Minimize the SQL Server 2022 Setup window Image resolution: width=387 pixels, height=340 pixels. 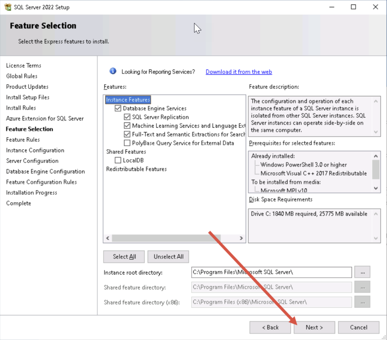pyautogui.click(x=332, y=7)
